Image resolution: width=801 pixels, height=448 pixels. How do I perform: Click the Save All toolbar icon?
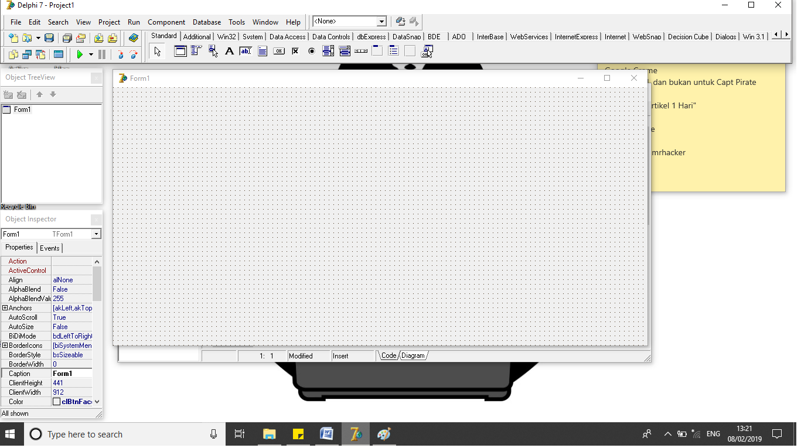(67, 38)
